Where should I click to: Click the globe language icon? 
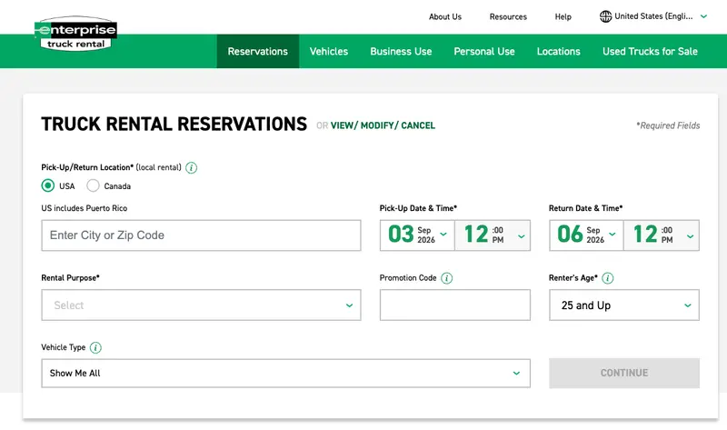[x=605, y=16]
